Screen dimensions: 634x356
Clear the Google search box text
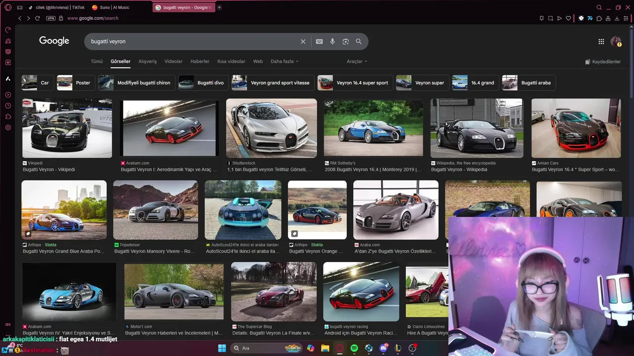coord(303,42)
